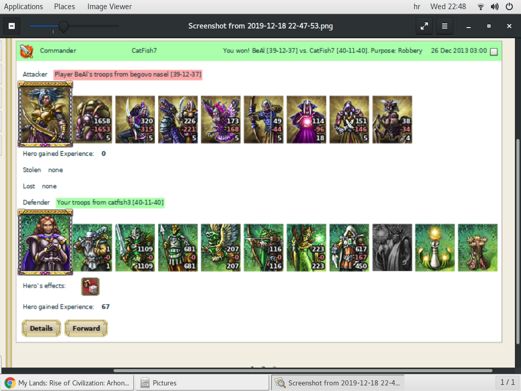Click defender dwarf unit icon
Viewport: 521px width, 391px height.
pyautogui.click(x=94, y=247)
